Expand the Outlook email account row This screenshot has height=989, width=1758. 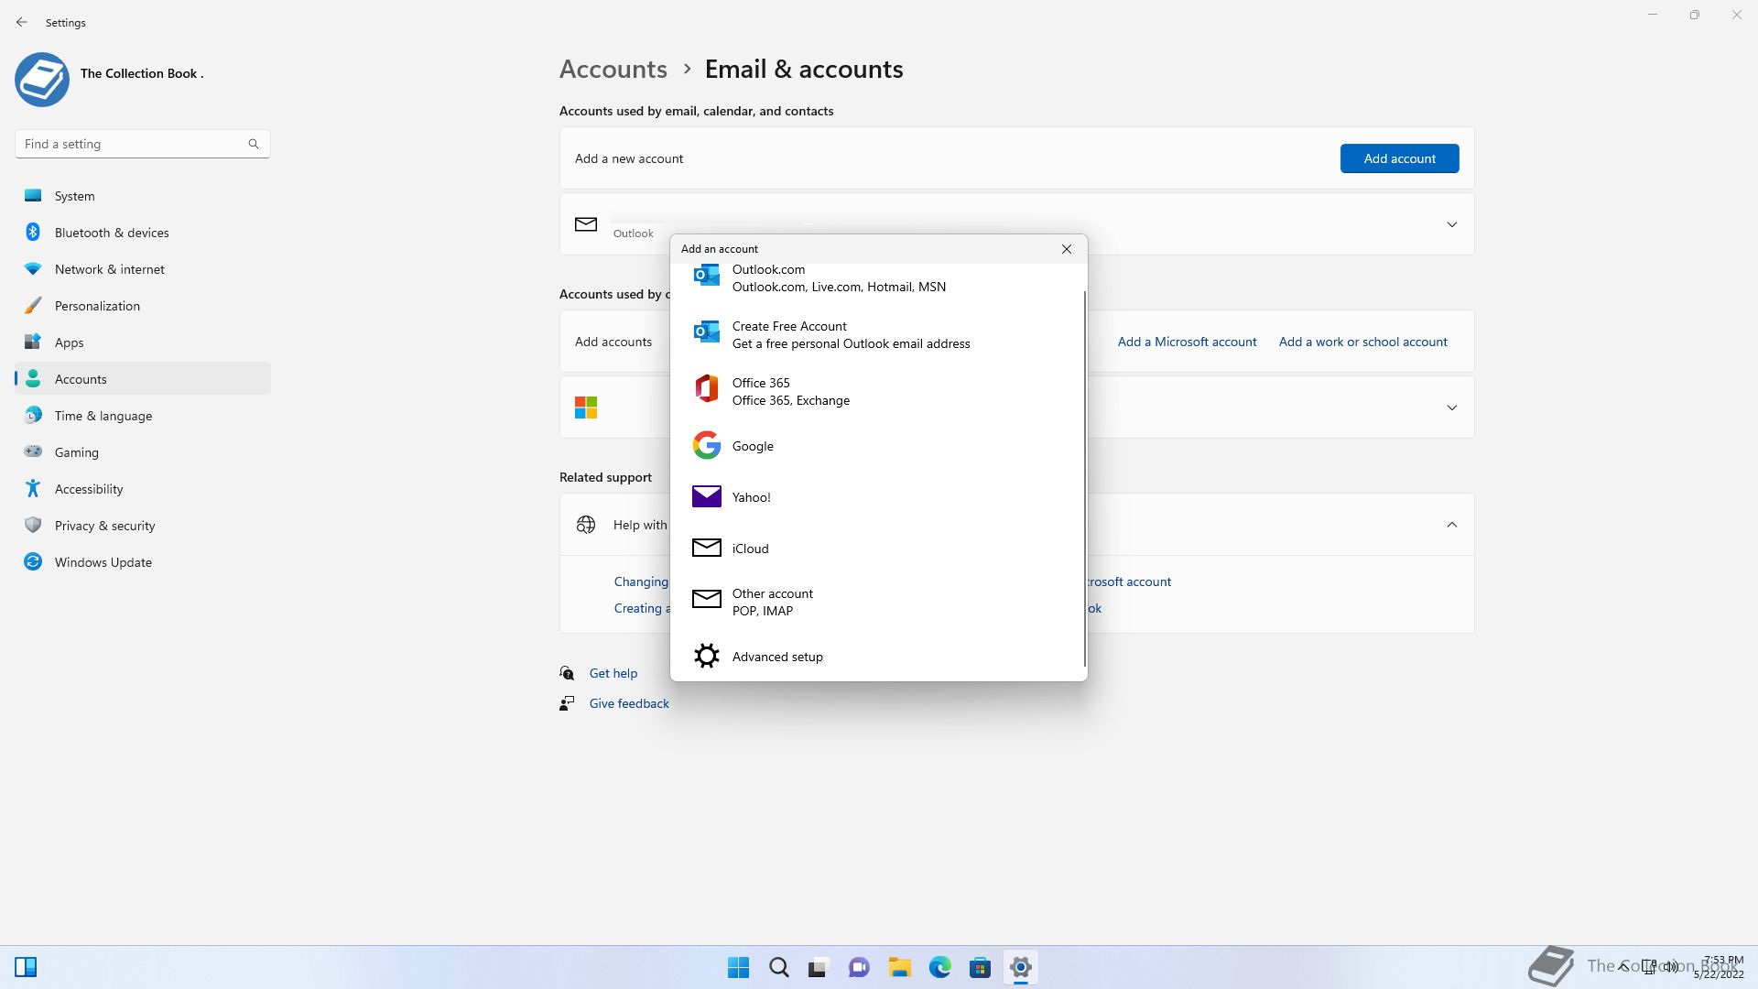1451,224
